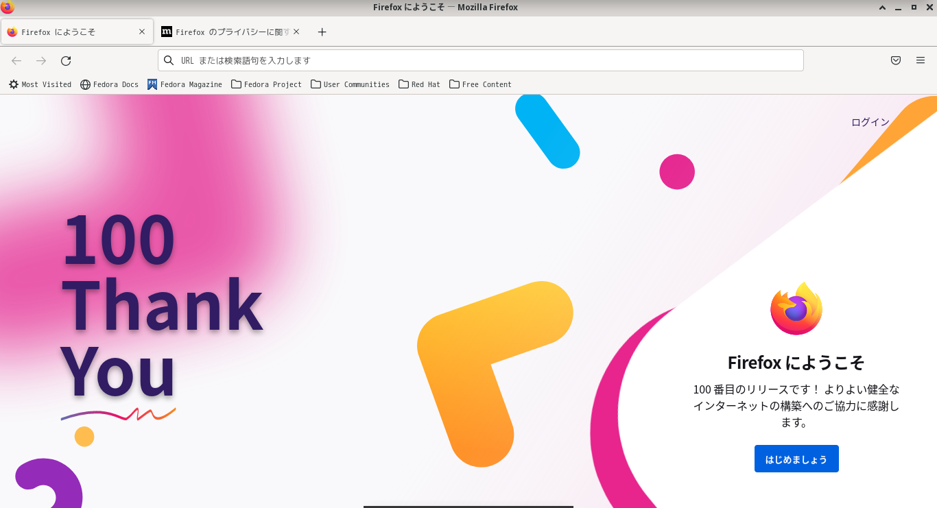This screenshot has height=508, width=937.
Task: Open the Firefox hamburger menu
Action: pos(921,60)
